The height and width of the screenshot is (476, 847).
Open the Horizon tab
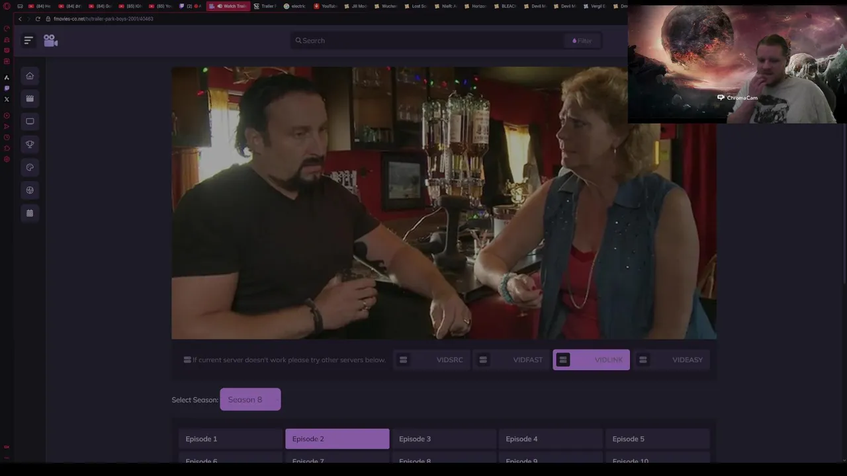[475, 6]
